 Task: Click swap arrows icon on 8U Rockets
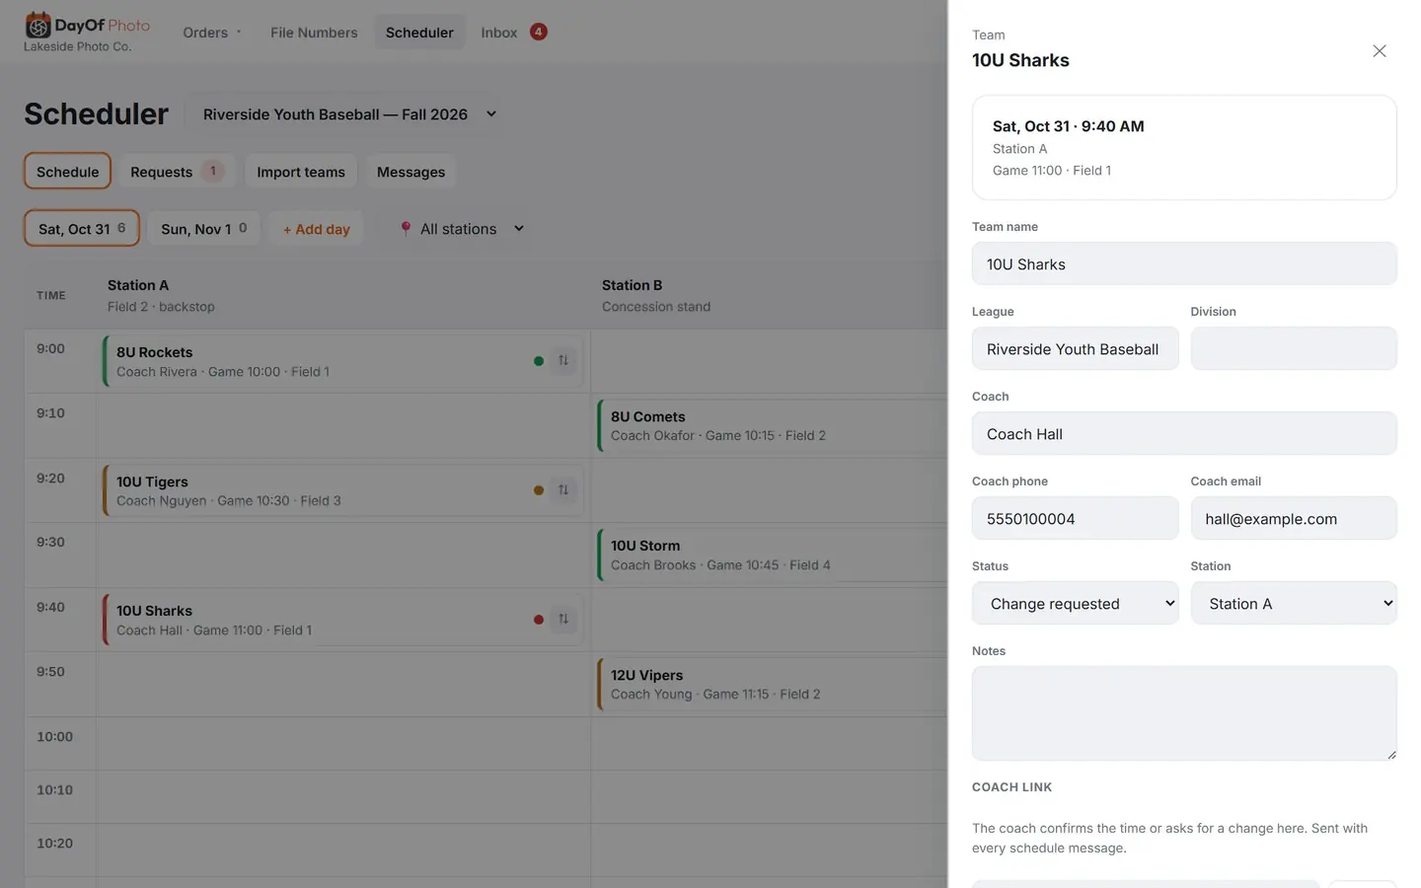pyautogui.click(x=563, y=360)
